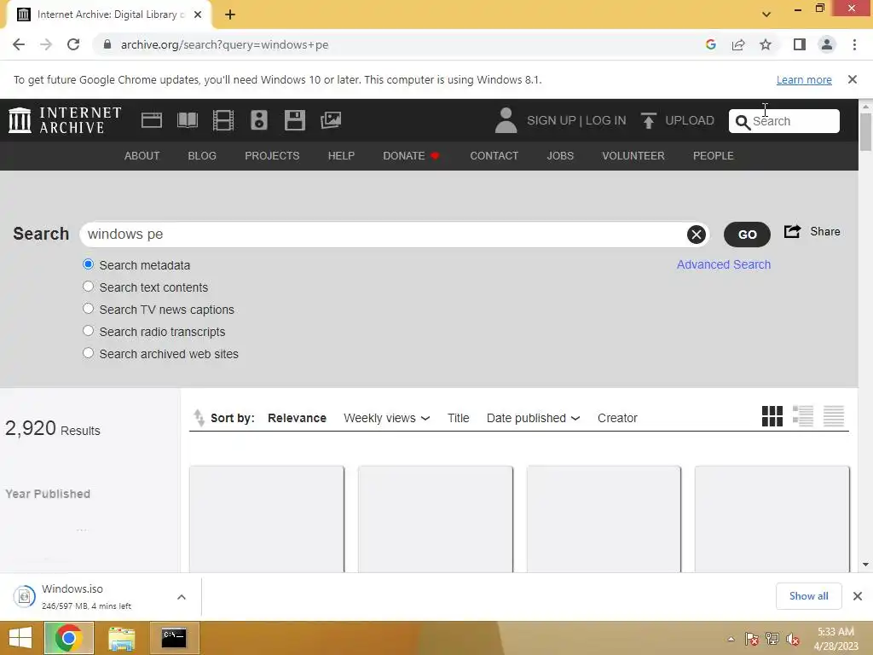Viewport: 873px width, 655px height.
Task: Go back to previous page
Action: [19, 44]
